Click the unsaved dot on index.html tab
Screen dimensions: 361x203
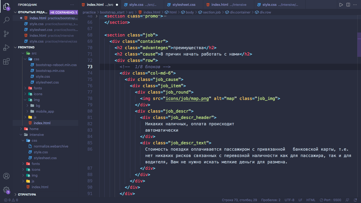117,5
